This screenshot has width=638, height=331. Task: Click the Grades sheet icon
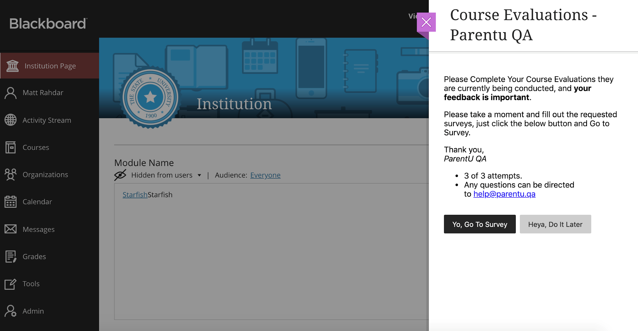pos(10,256)
